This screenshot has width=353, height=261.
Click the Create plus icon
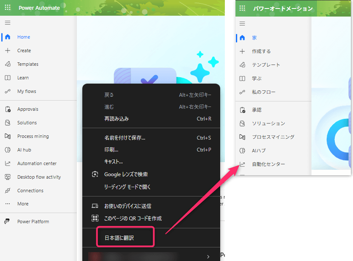coord(8,51)
